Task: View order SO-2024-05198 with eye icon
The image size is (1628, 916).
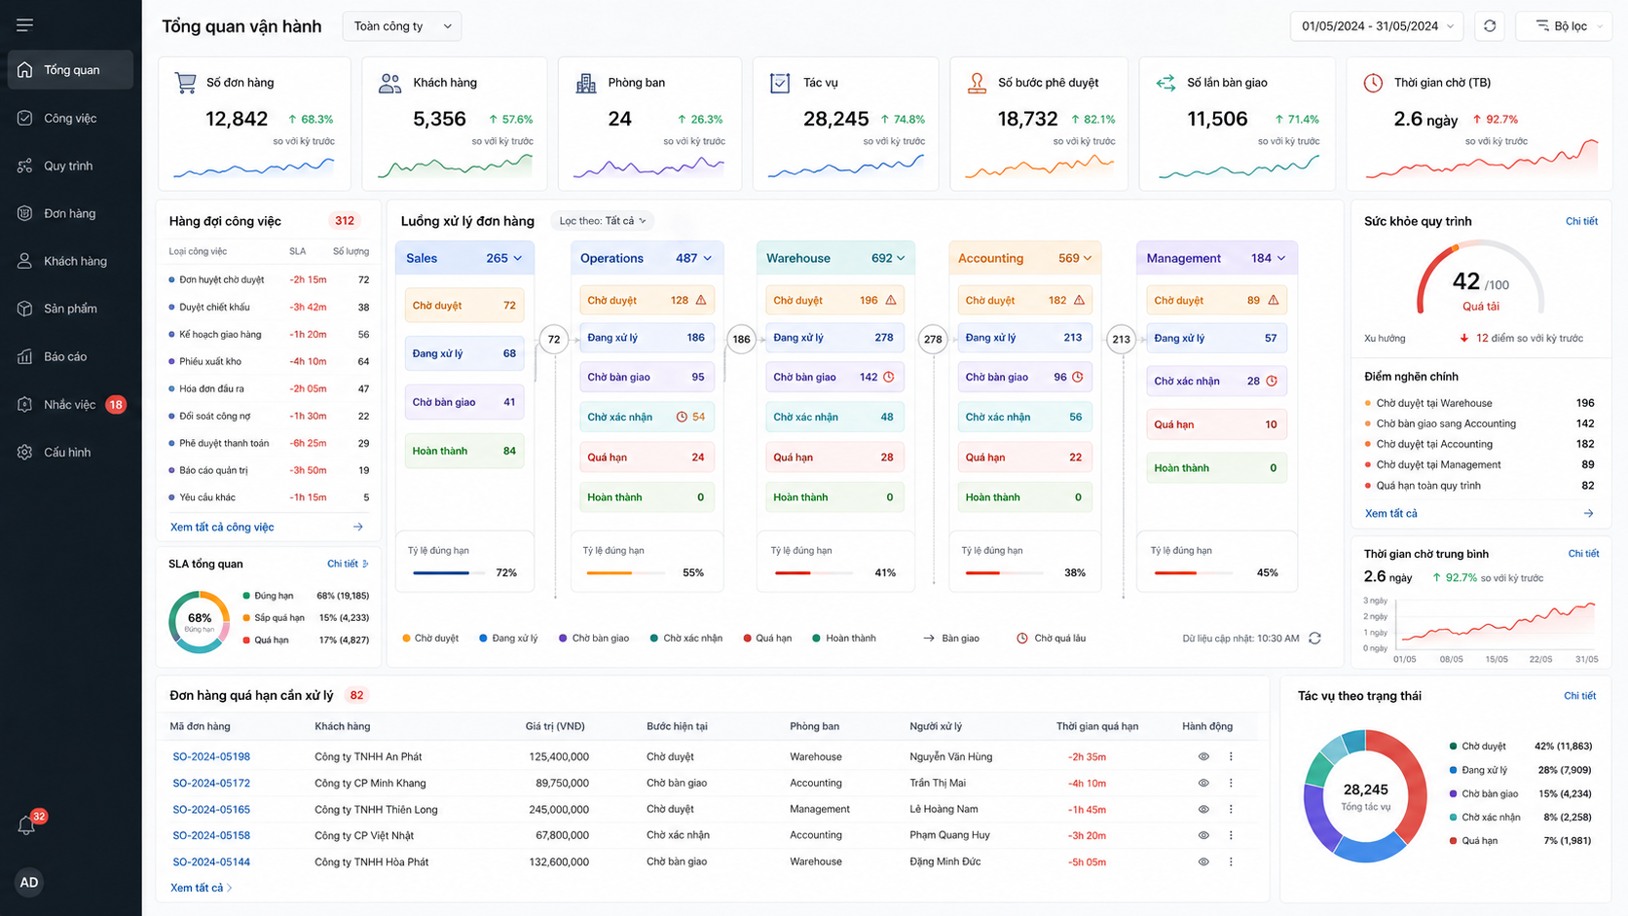Action: [x=1203, y=756]
